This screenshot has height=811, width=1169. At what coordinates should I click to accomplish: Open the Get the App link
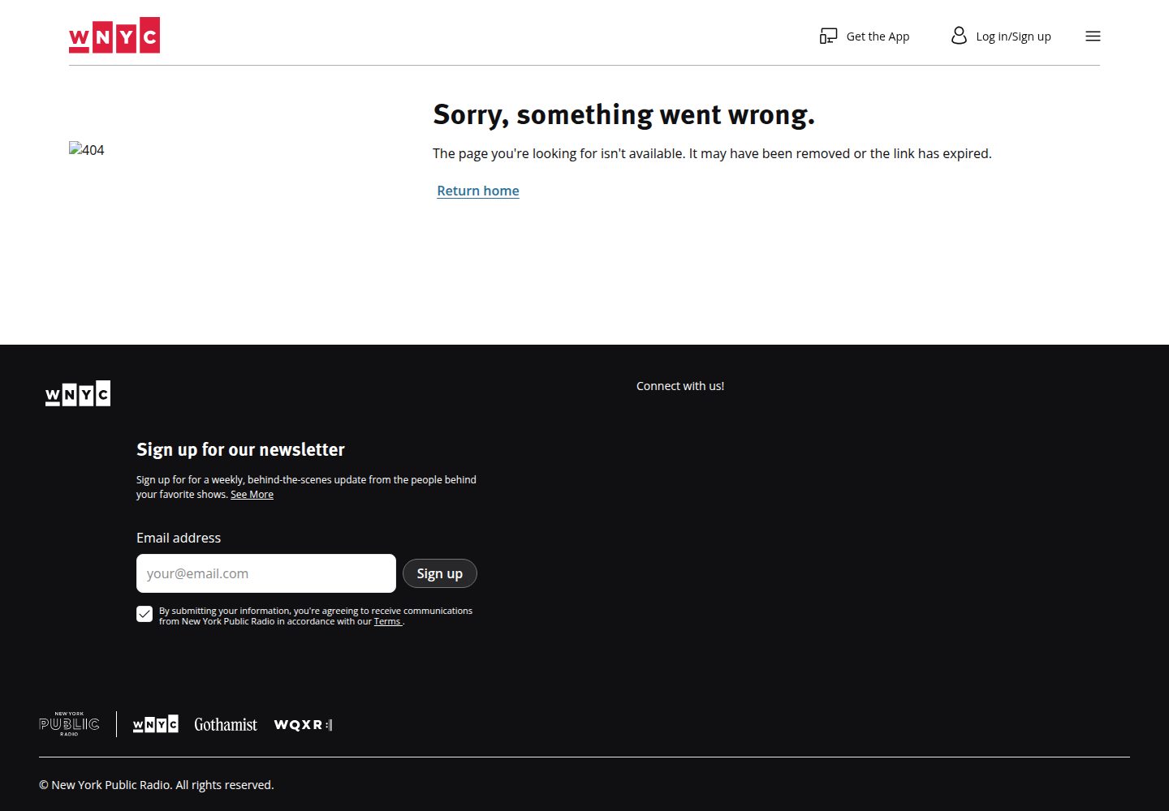(x=865, y=36)
